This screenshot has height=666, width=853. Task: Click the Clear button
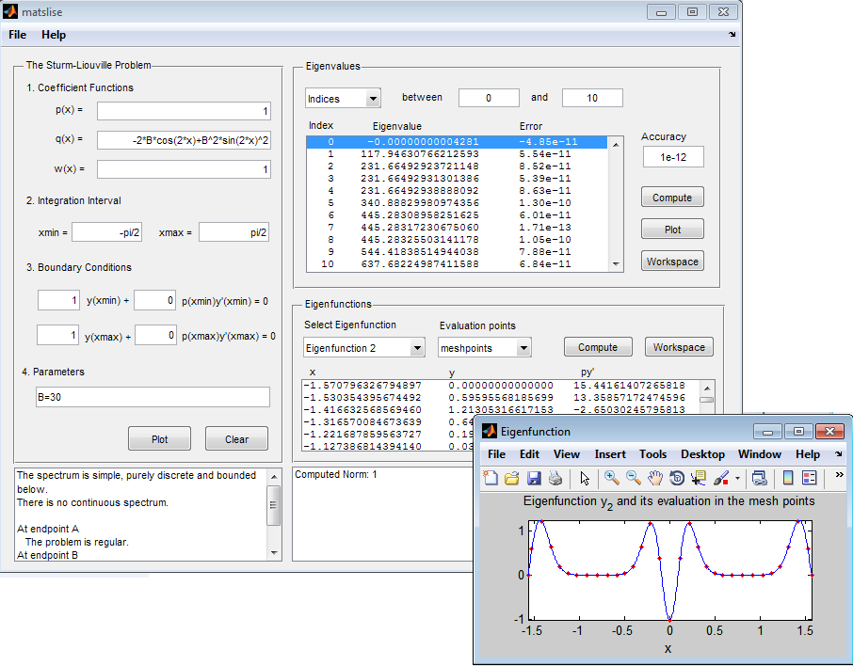pos(236,439)
